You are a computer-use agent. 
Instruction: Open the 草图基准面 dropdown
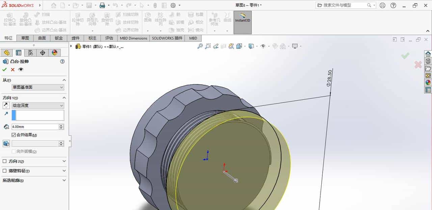tap(37, 87)
